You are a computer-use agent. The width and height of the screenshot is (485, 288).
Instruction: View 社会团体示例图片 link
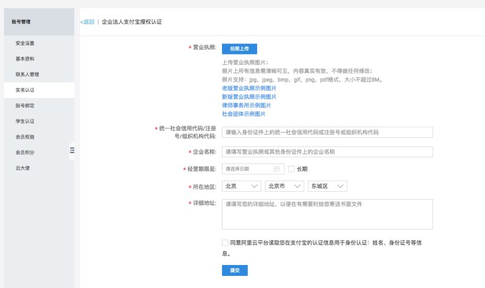point(244,114)
